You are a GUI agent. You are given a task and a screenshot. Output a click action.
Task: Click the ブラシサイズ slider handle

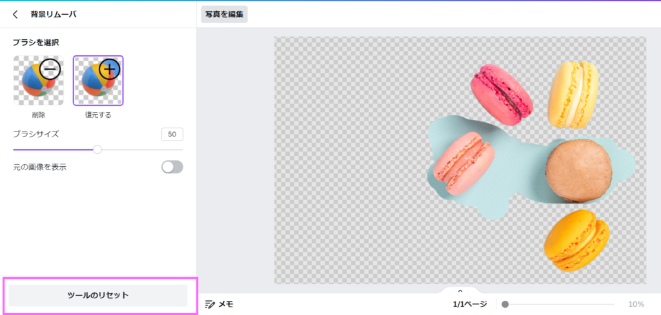[x=97, y=149]
